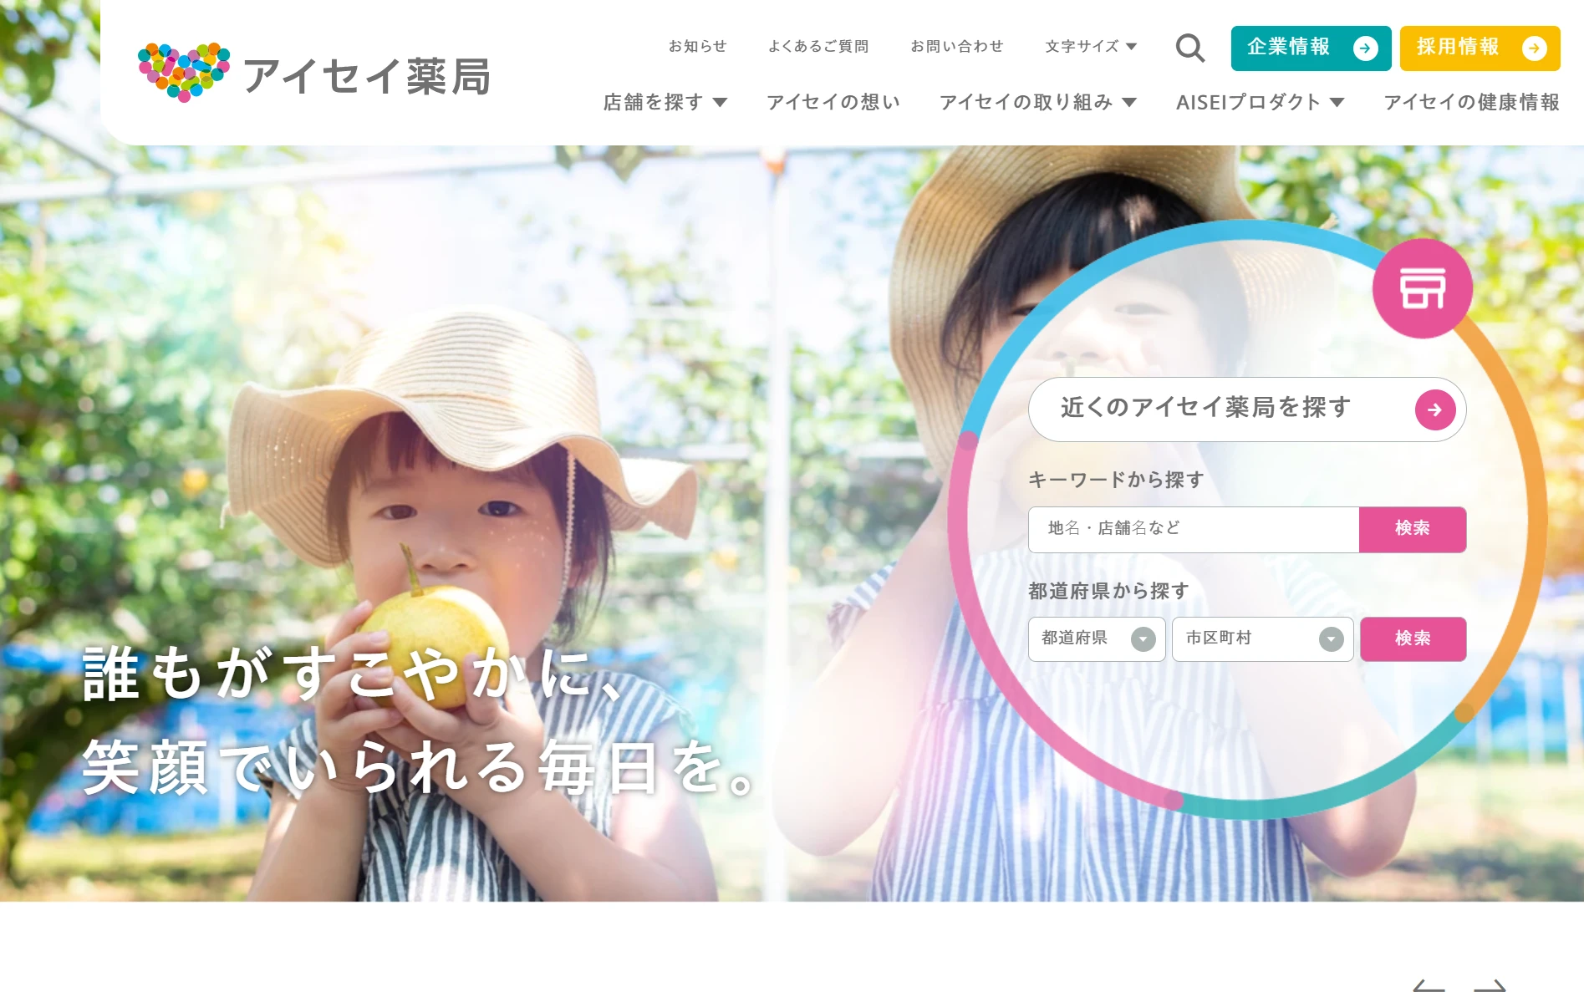Expand the 店舗を探す menu

665,102
